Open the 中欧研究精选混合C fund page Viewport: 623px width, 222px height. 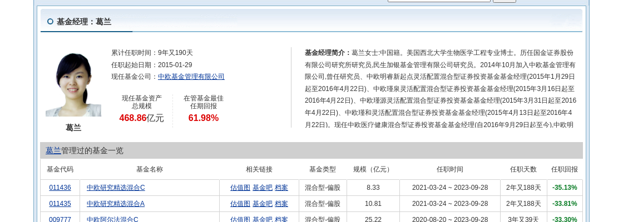click(x=116, y=188)
